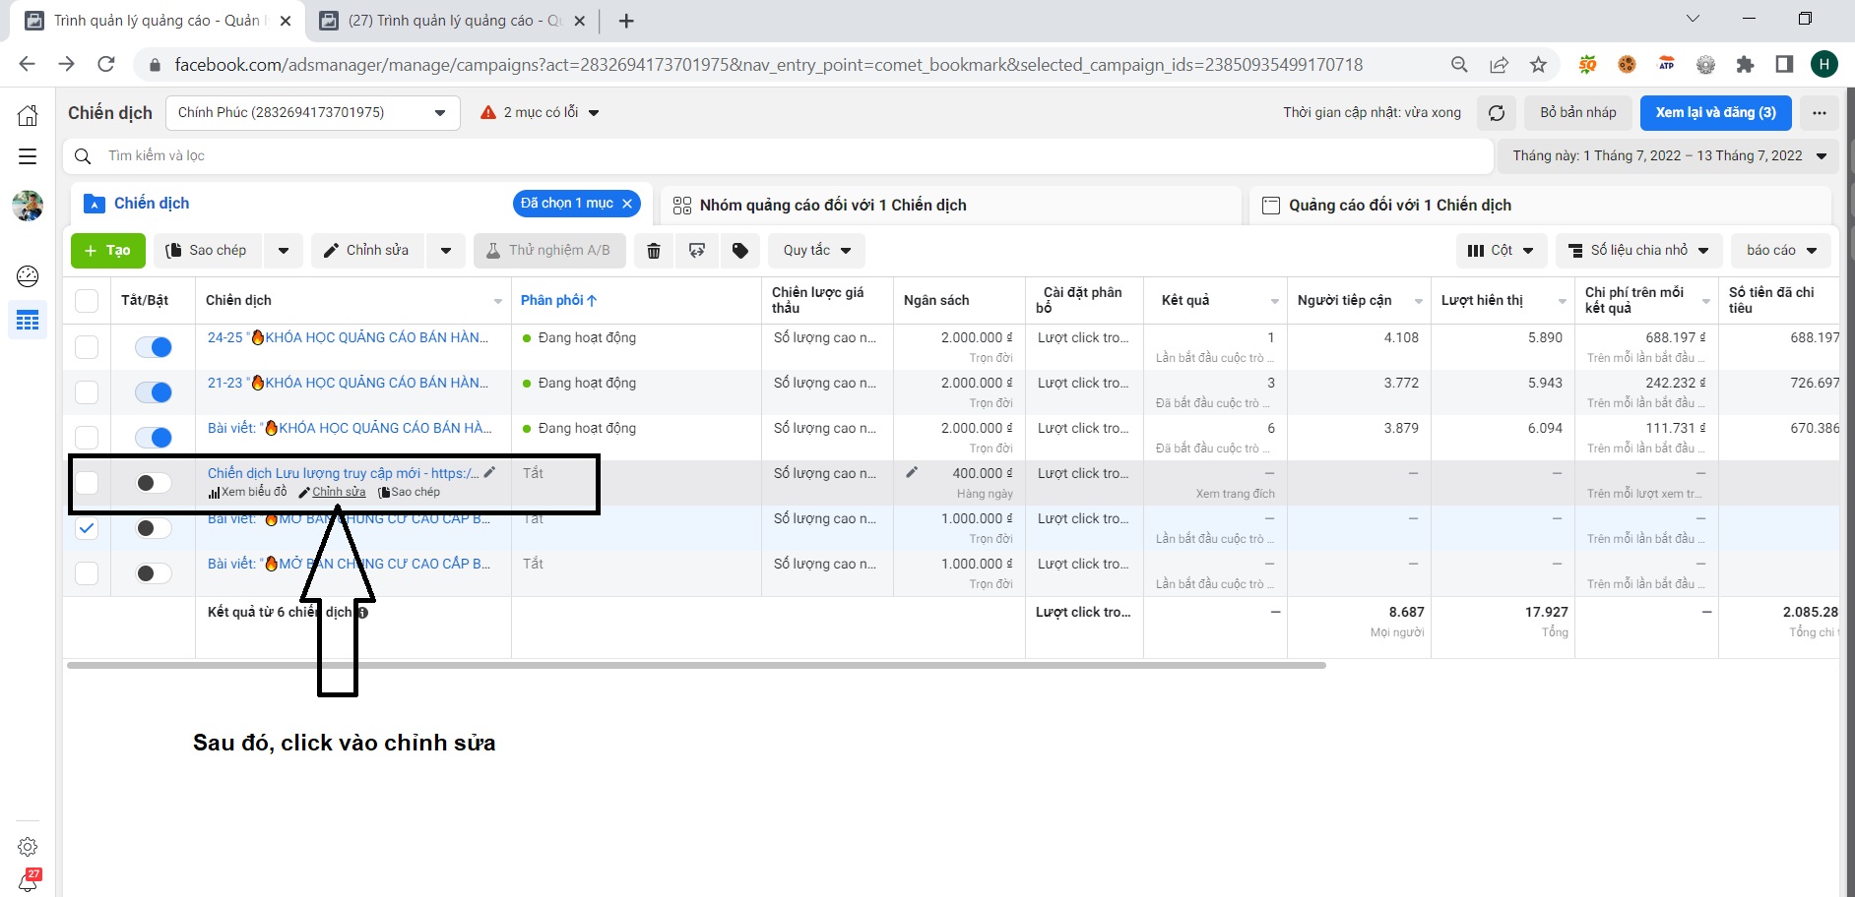Click the Tìm kiếm và lọc search field
Screen dimensions: 1855x897
[778, 156]
